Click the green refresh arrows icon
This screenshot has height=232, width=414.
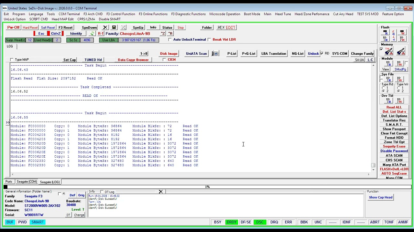92,34
